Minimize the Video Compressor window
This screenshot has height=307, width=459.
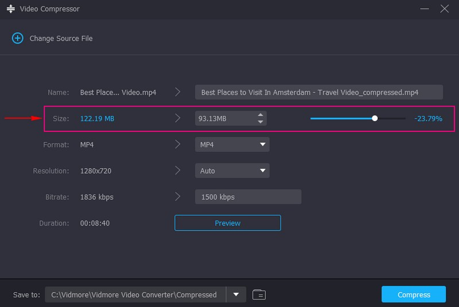pyautogui.click(x=425, y=9)
